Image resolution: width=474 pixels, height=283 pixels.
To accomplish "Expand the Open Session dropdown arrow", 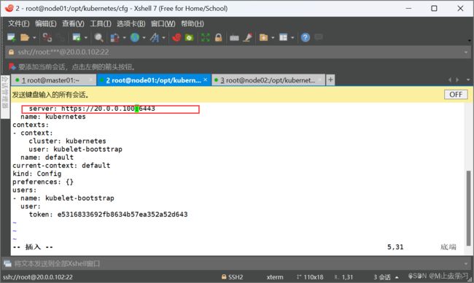I will coord(34,38).
